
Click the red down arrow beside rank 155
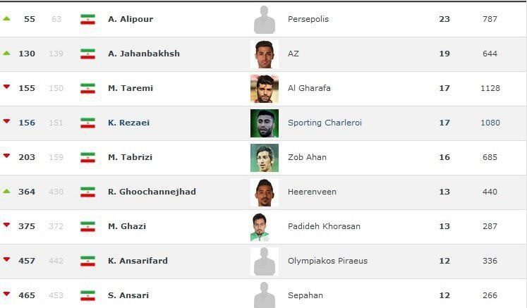6,87
